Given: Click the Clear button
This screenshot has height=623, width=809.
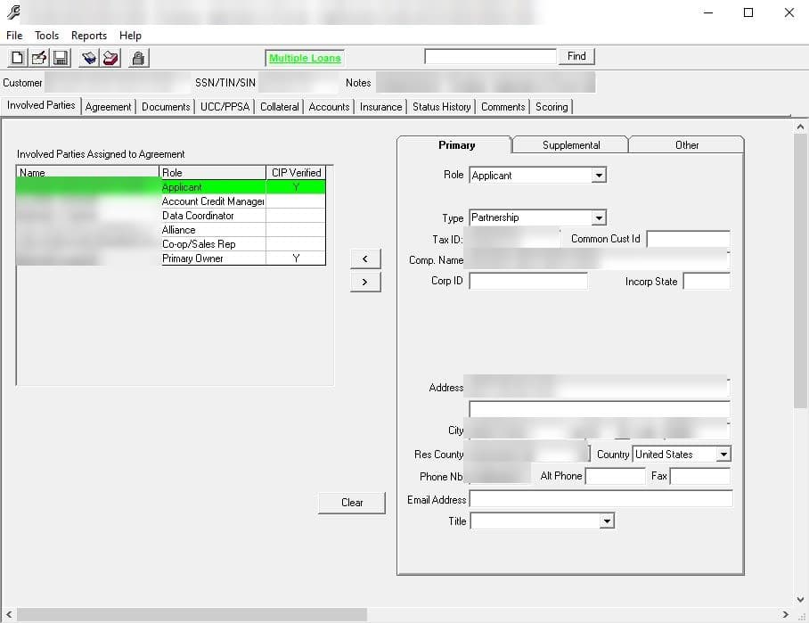Looking at the screenshot, I should coord(352,503).
